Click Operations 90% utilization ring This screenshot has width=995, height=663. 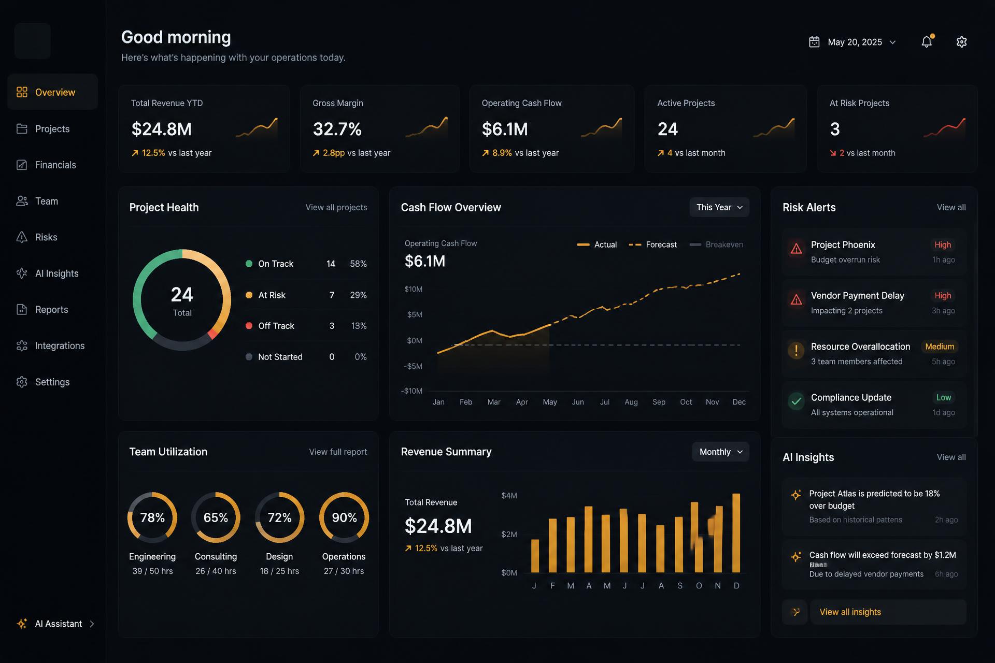(x=344, y=517)
